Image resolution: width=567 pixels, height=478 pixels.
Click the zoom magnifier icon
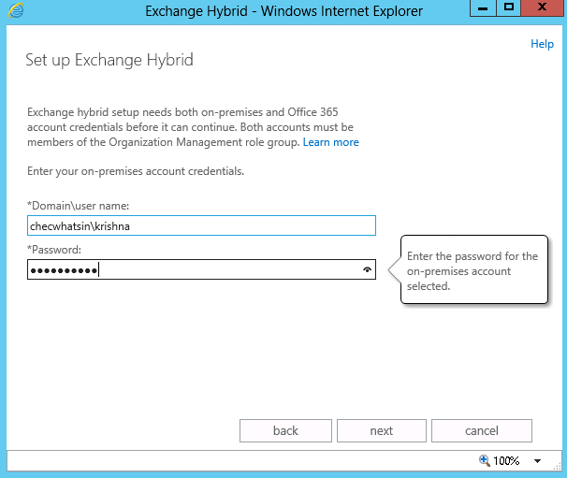[484, 460]
